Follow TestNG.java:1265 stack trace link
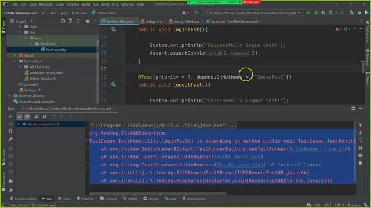 coord(237,157)
